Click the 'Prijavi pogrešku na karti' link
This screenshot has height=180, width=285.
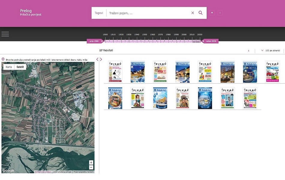coord(84,172)
